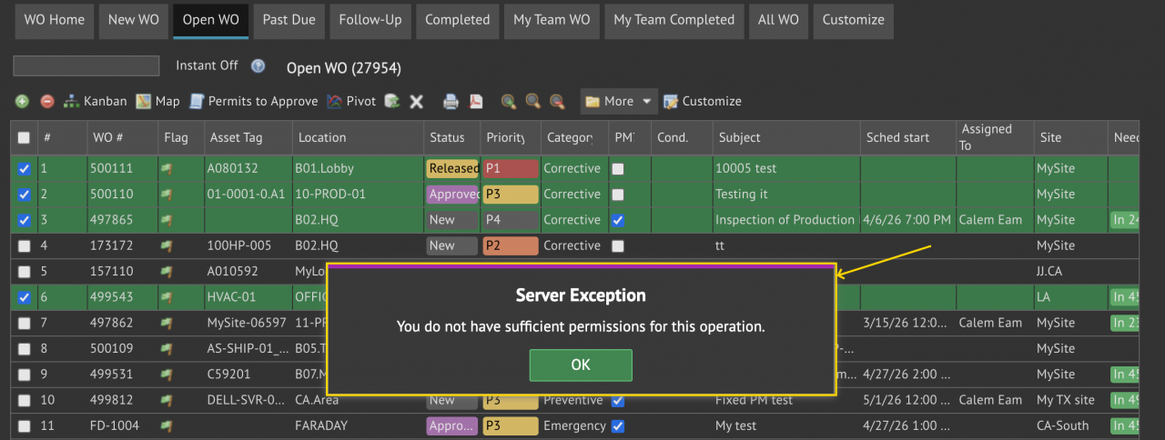Select the row checkbox for WO 173172
The image size is (1165, 440).
point(25,246)
